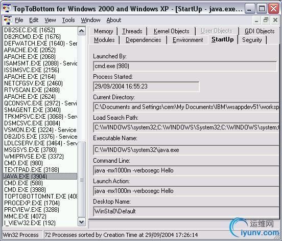Select RTVSCAN.EXE (2488) process
This screenshot has height=241, width=282.
click(32, 90)
